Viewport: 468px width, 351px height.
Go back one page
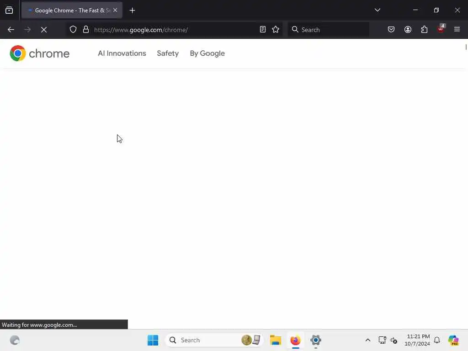pyautogui.click(x=11, y=30)
